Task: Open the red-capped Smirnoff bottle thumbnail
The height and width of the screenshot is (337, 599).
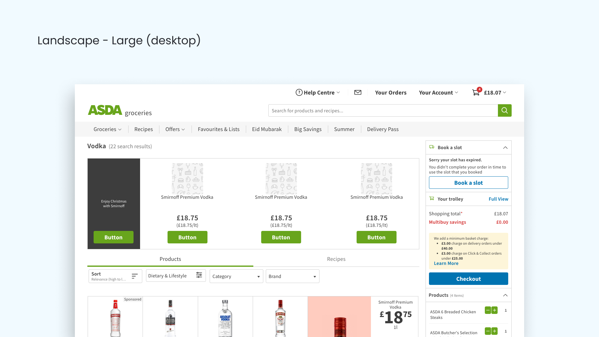Action: (280, 318)
